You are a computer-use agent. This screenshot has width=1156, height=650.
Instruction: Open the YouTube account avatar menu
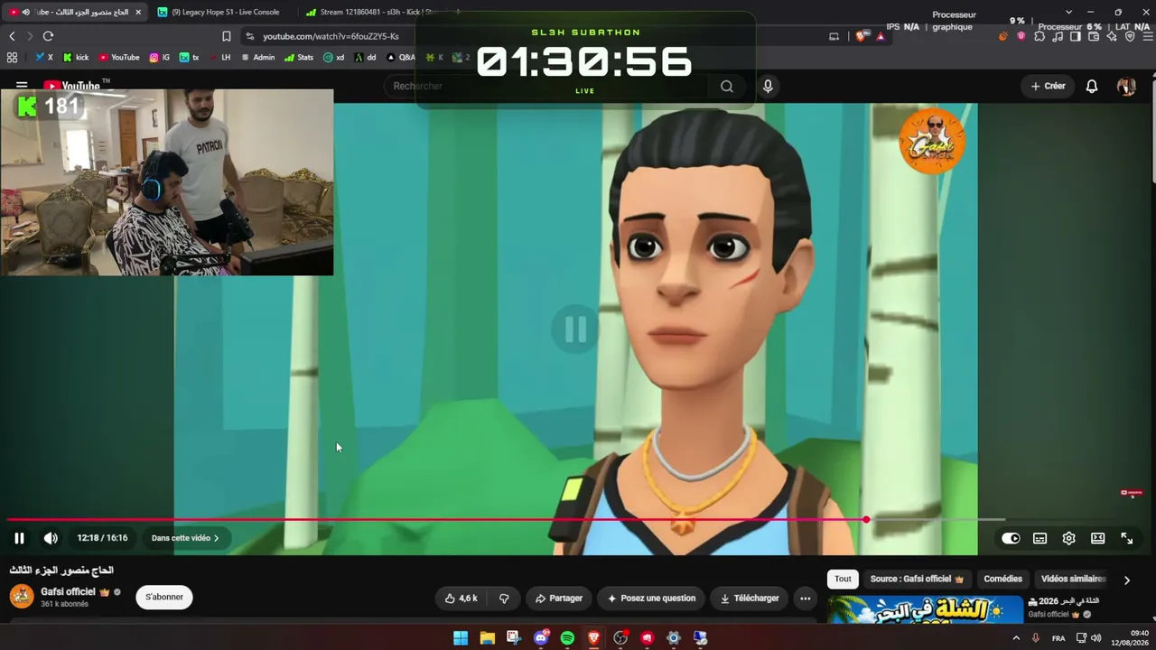click(x=1126, y=86)
